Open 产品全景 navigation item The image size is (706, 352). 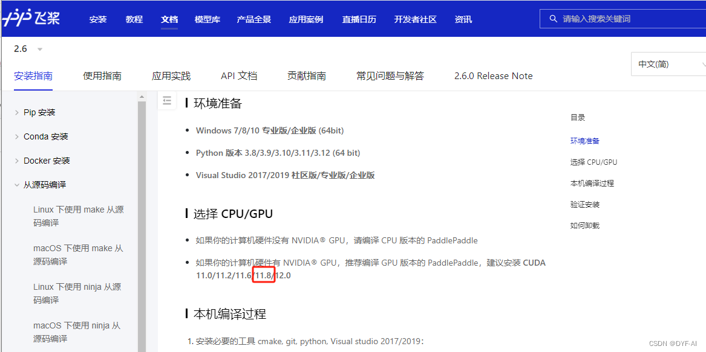point(254,19)
